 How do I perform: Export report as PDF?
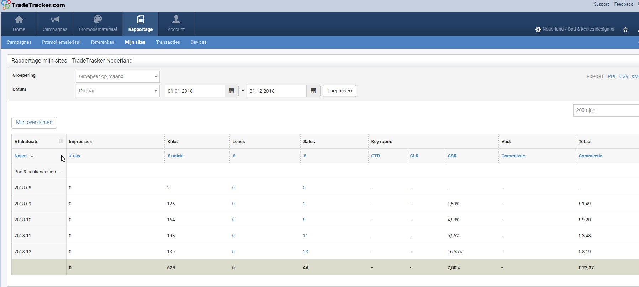(612, 76)
